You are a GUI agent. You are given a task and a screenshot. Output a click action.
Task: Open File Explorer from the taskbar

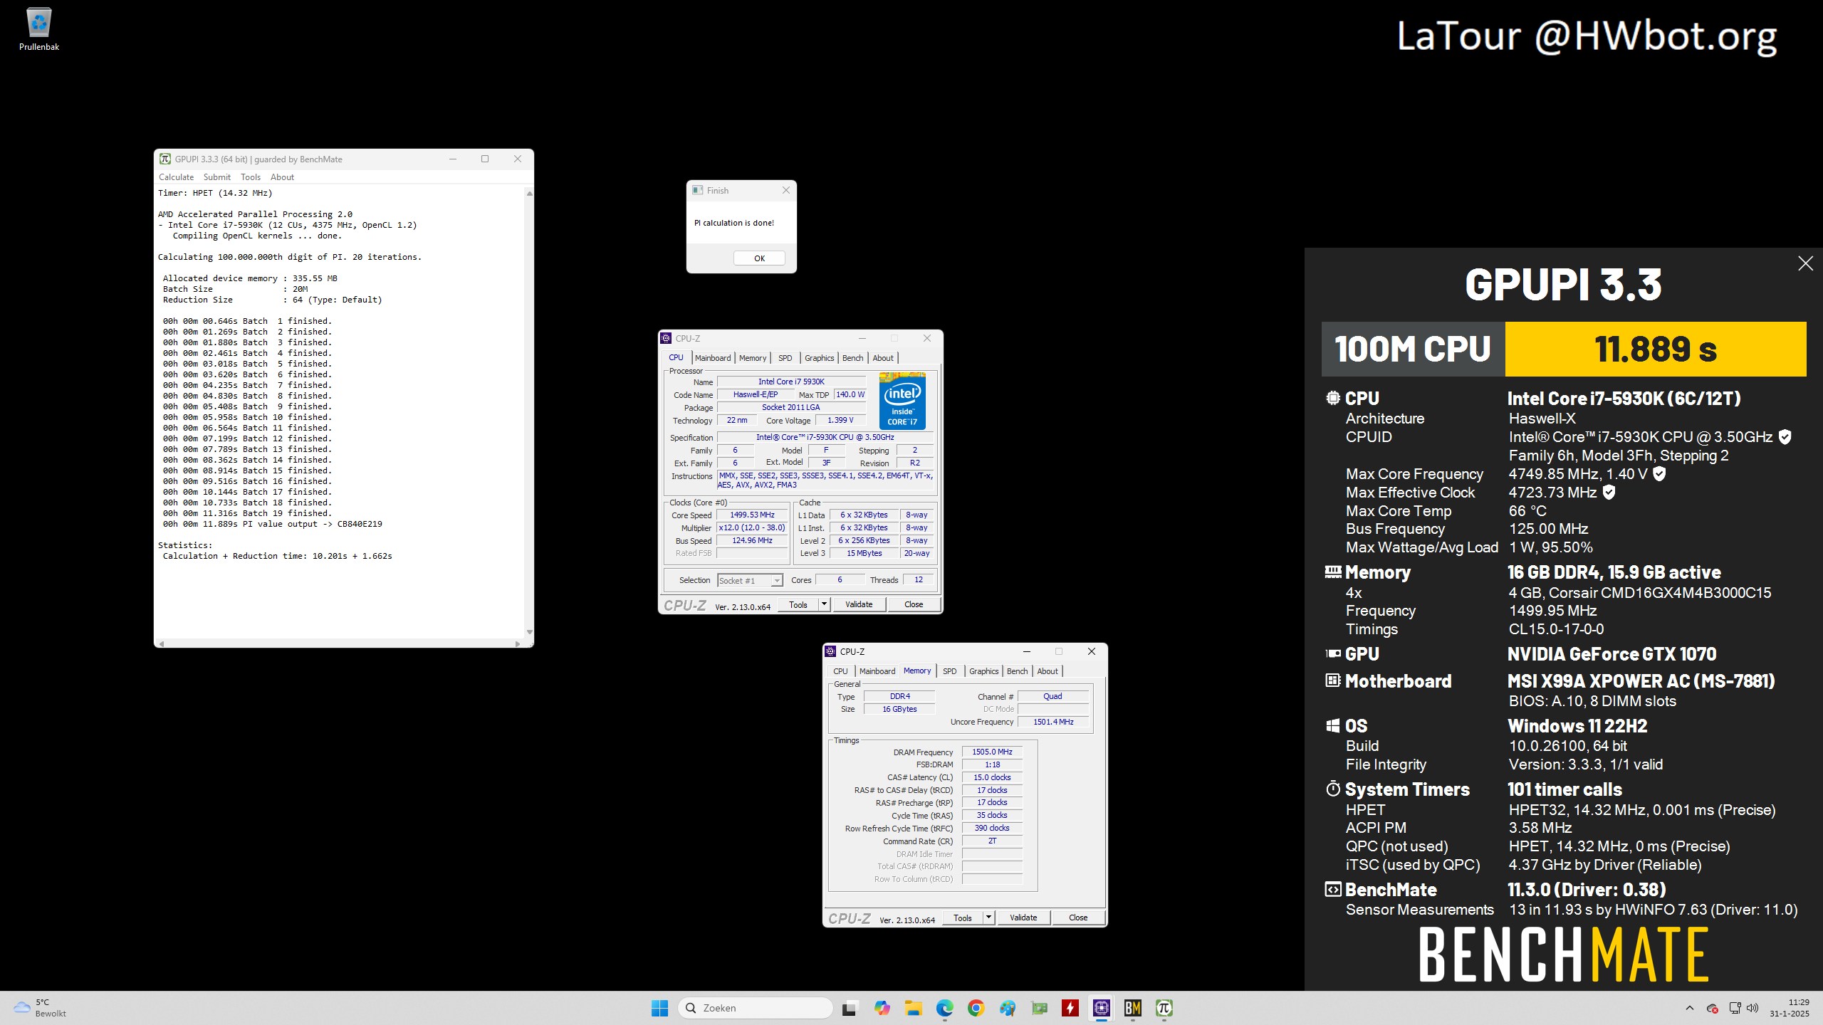pos(913,1008)
